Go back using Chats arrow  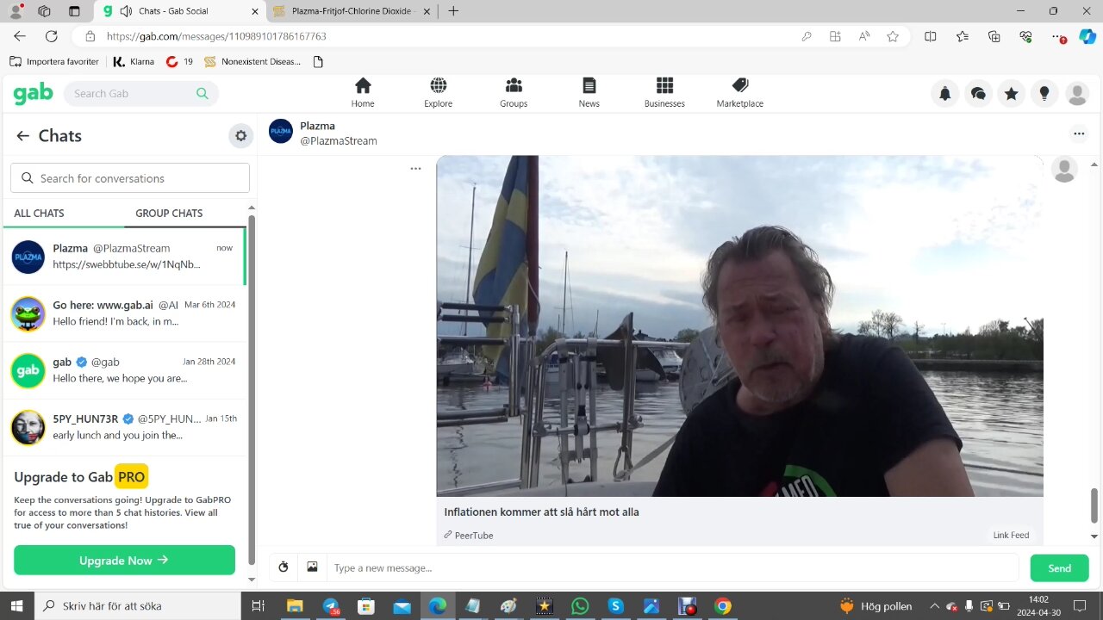click(x=22, y=135)
